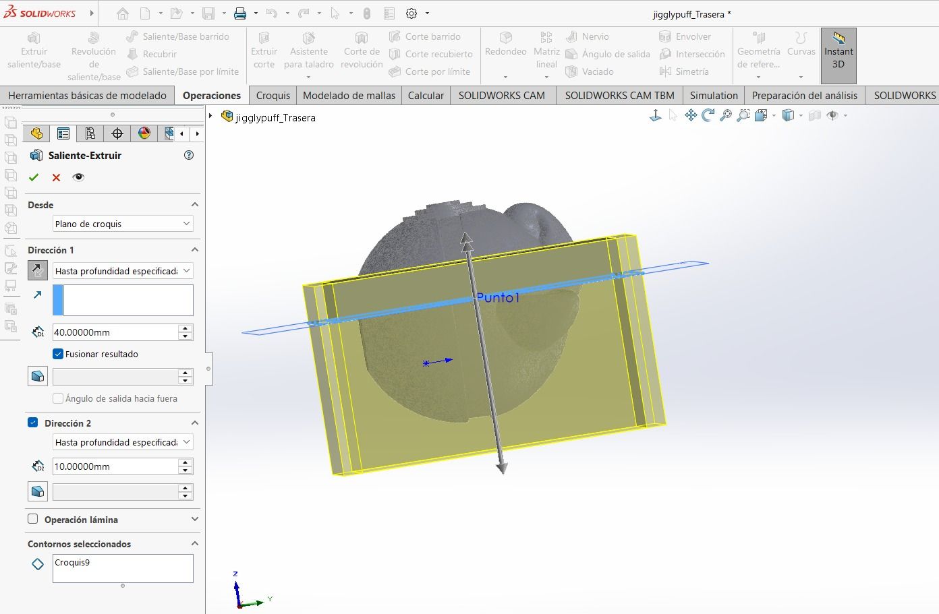Click the SOLIDWORKS logo menu
Image resolution: width=939 pixels, height=614 pixels.
click(40, 13)
